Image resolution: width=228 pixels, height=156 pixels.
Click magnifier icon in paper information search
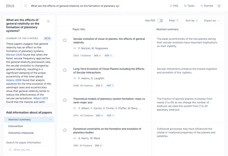click(x=10, y=150)
